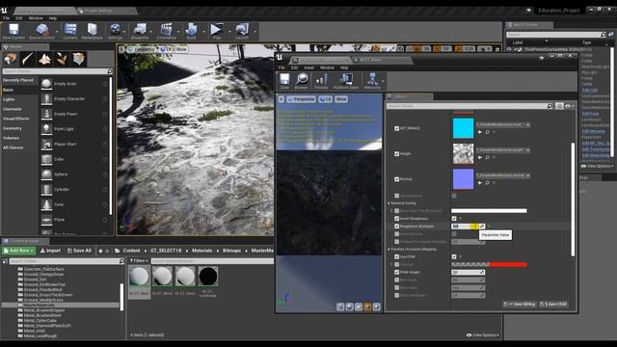Open Height texture asset dropdown

[503, 150]
